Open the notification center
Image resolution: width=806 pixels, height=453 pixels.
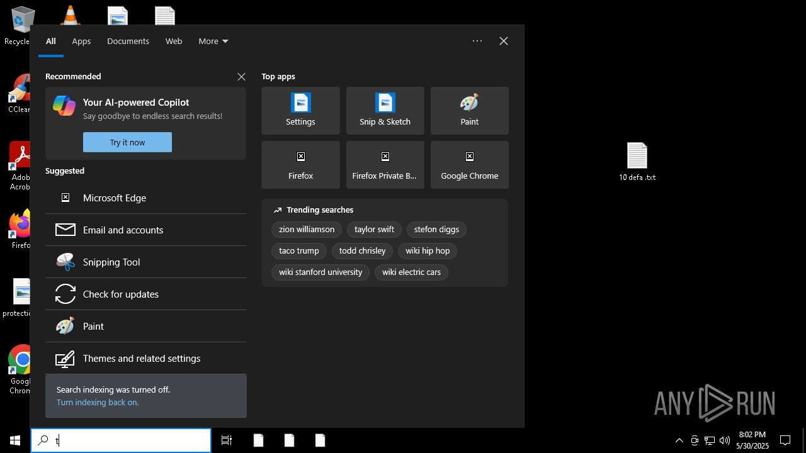tap(785, 440)
